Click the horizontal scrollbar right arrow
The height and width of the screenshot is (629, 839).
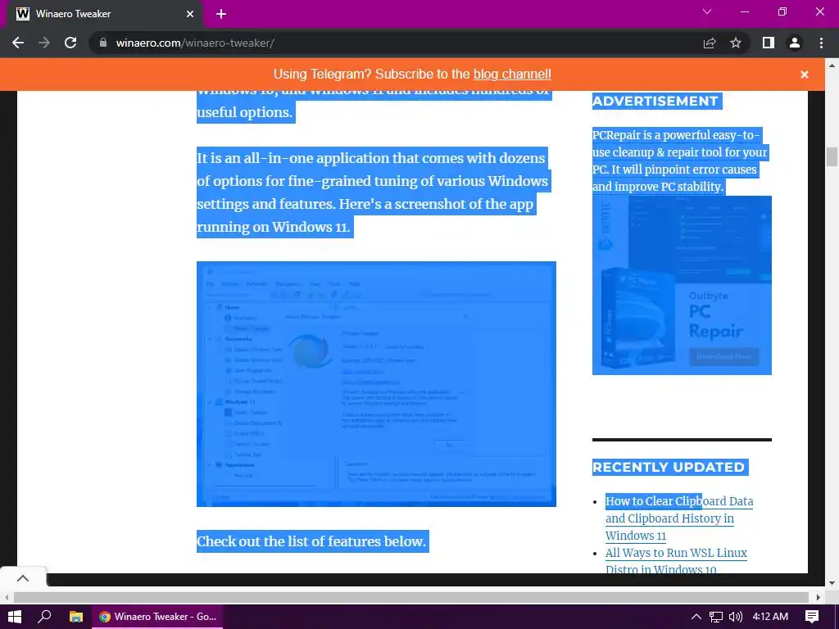click(x=819, y=597)
